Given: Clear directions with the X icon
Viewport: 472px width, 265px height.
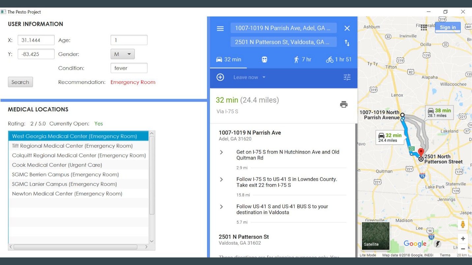Looking at the screenshot, I should [x=347, y=28].
